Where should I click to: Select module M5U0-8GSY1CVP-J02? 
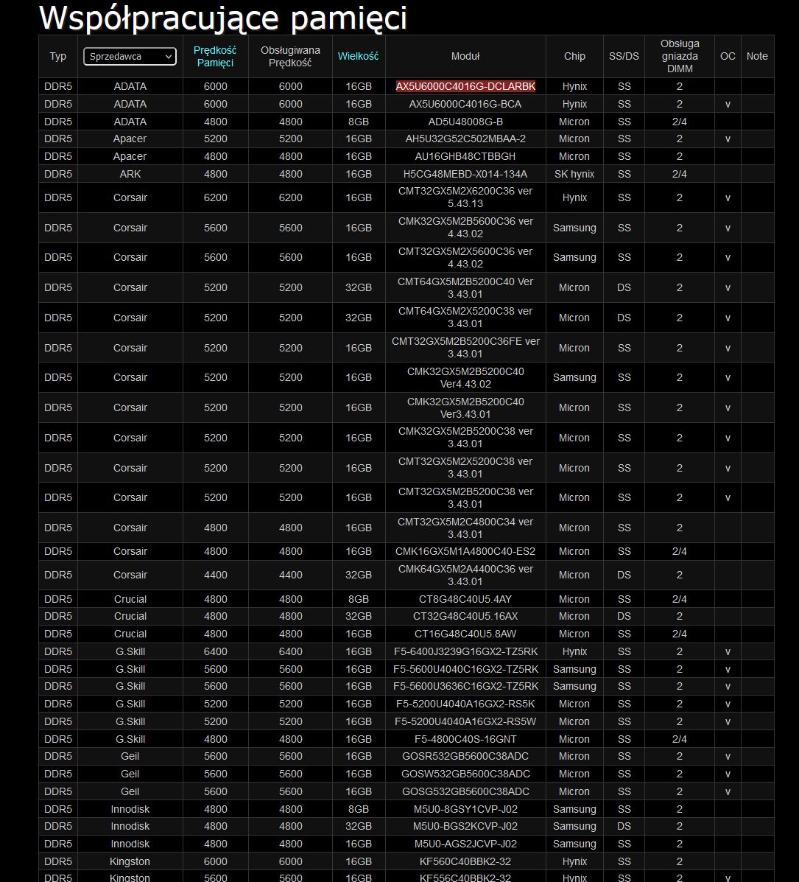click(x=465, y=809)
